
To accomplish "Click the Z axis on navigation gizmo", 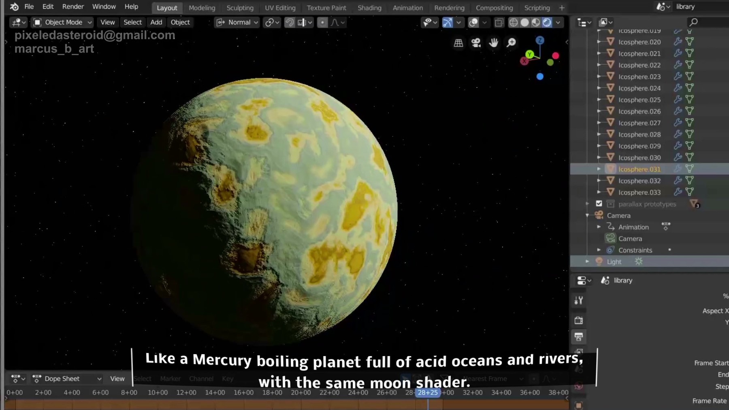I will (540, 40).
